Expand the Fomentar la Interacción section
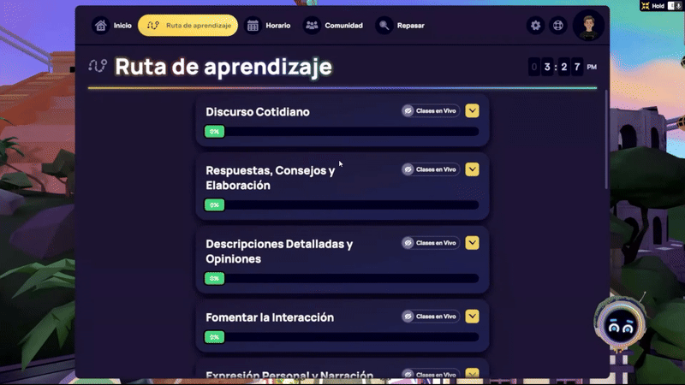 [x=473, y=317]
